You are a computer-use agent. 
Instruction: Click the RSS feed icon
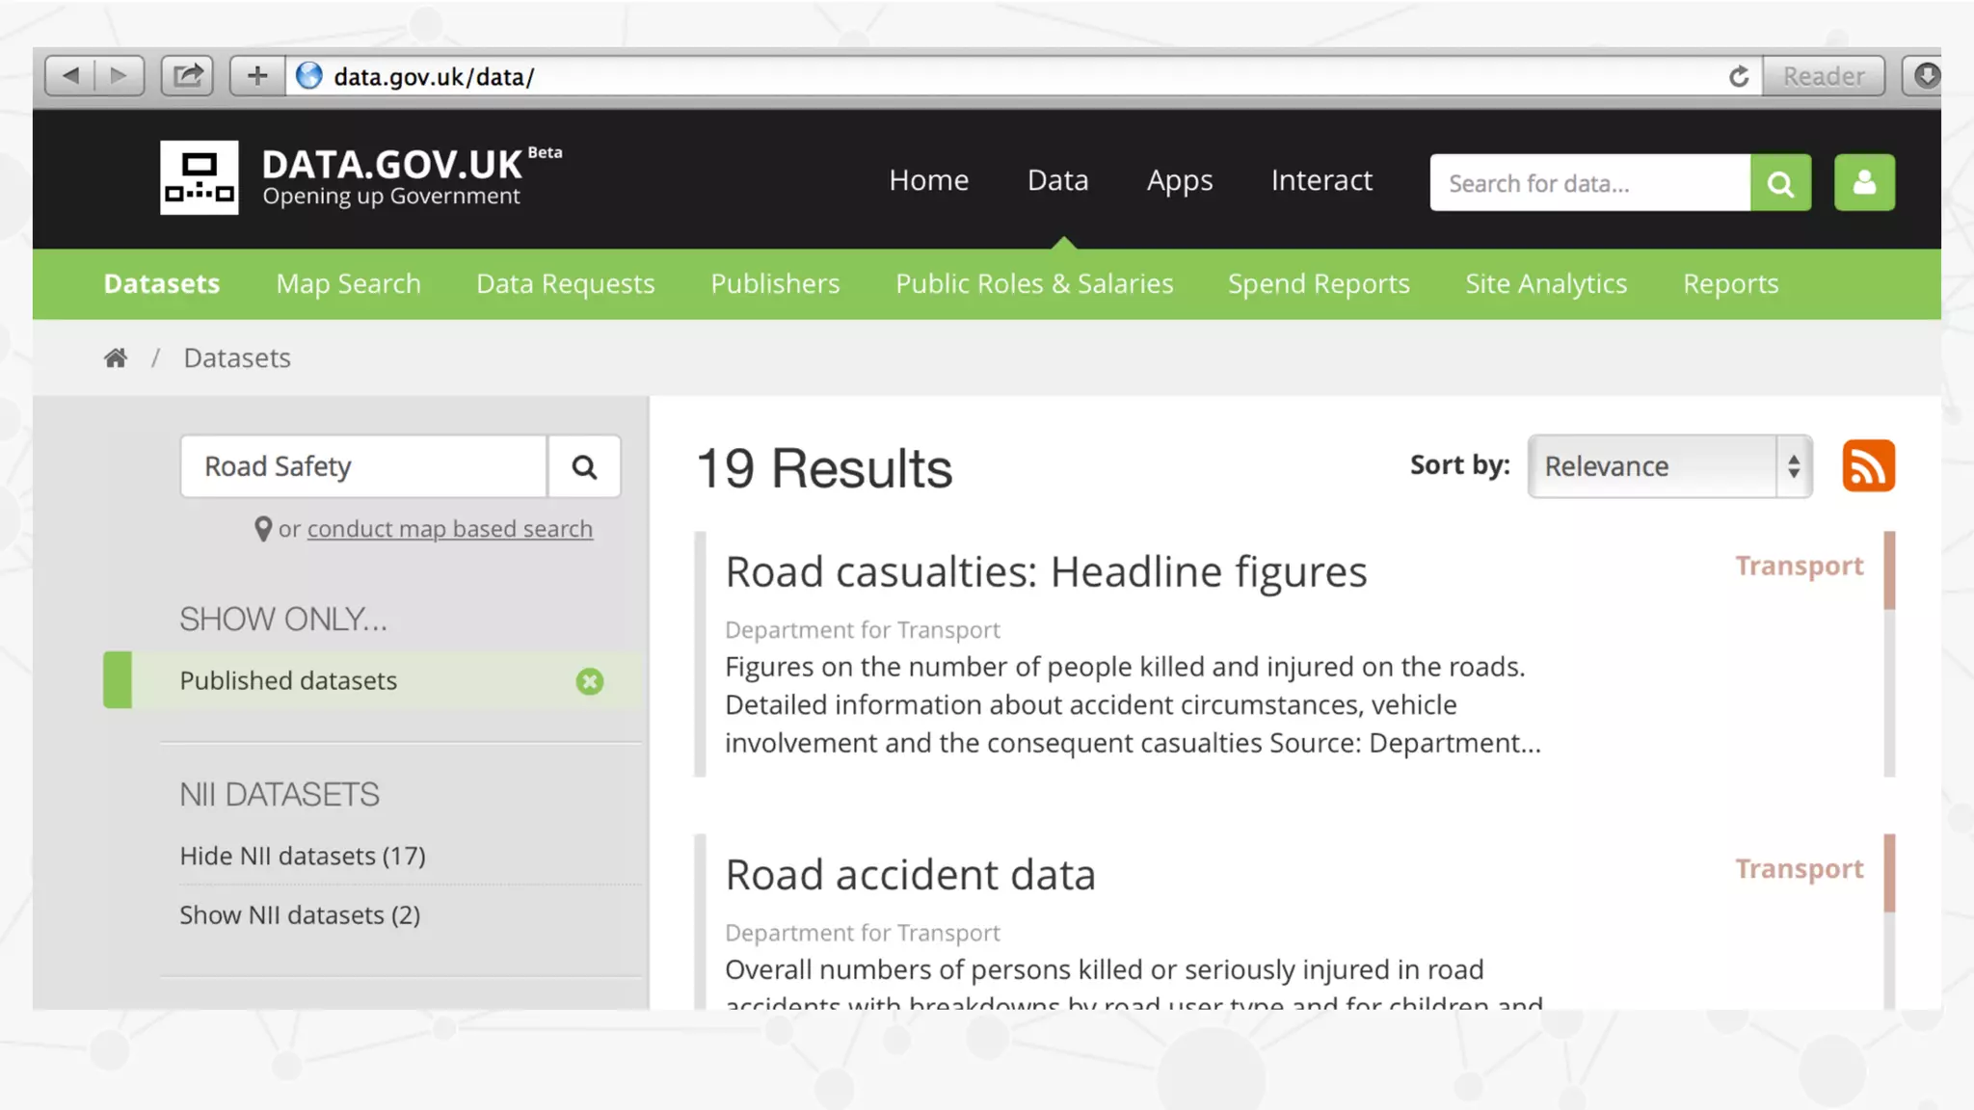[1868, 466]
